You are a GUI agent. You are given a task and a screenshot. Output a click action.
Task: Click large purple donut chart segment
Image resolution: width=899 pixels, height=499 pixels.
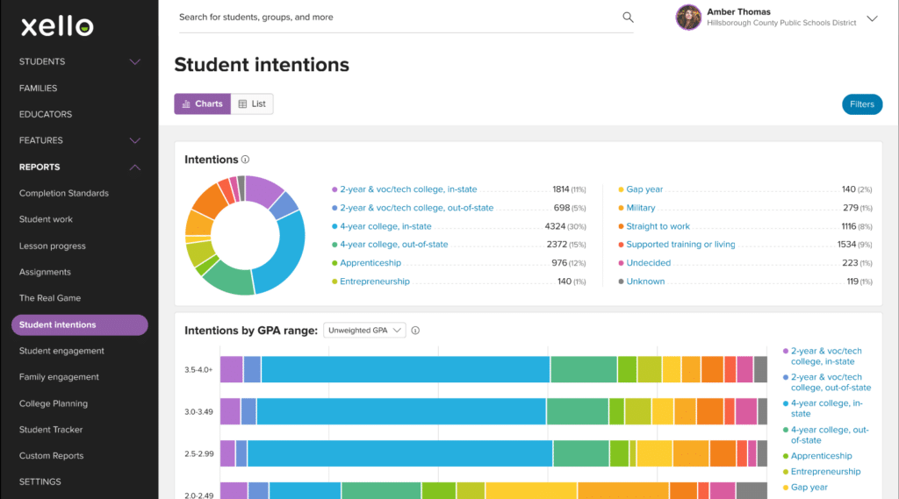[263, 189]
